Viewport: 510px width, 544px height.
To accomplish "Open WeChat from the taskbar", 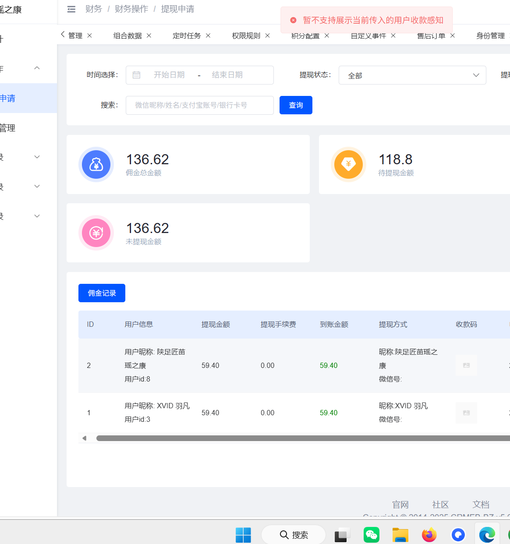I will (x=371, y=535).
